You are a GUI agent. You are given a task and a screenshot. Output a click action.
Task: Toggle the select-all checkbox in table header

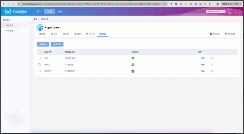(39, 52)
